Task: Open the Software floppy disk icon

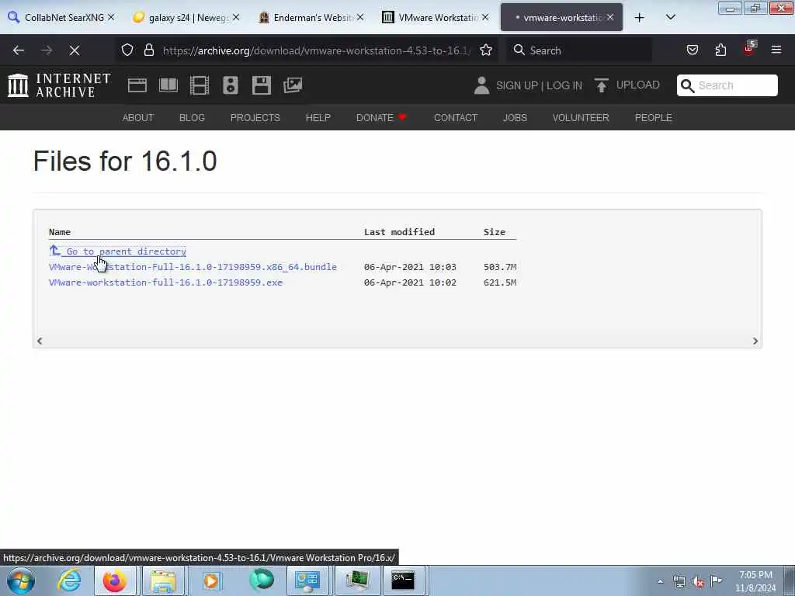Action: click(x=262, y=85)
